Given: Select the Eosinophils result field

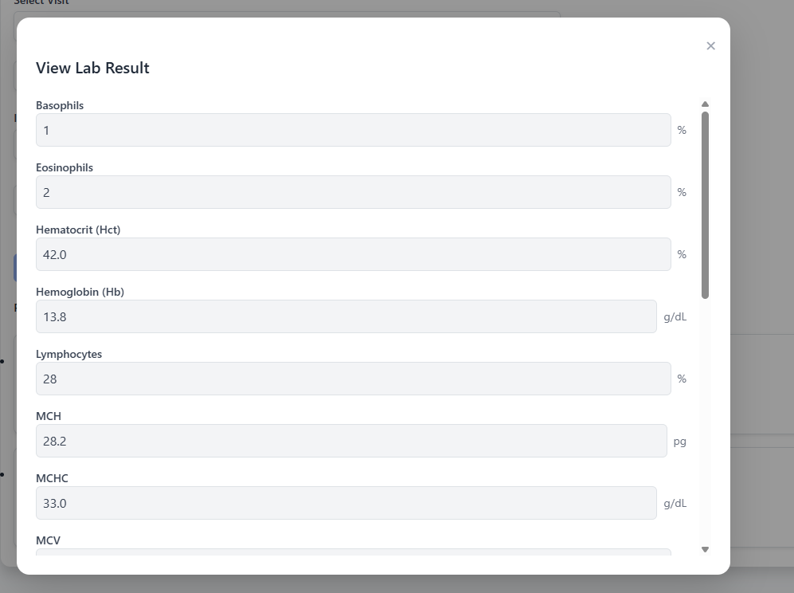Looking at the screenshot, I should (x=353, y=192).
